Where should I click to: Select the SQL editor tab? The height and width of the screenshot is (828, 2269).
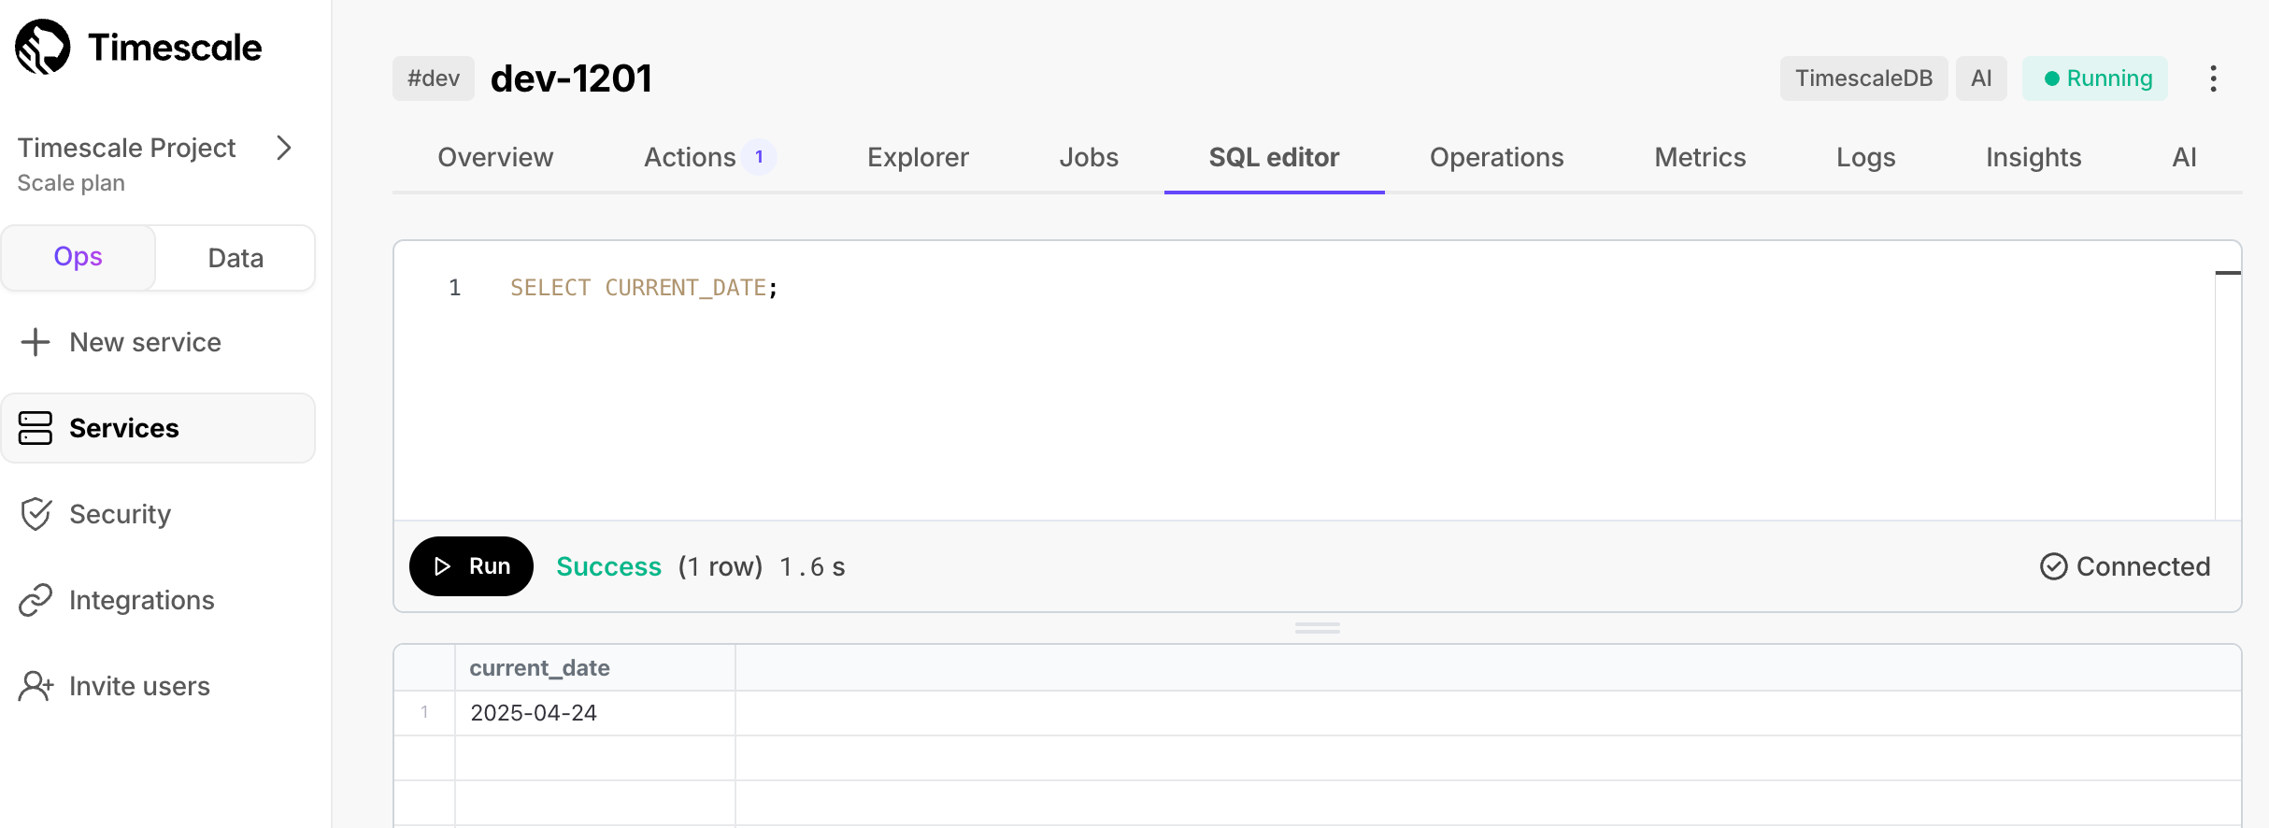coord(1274,157)
